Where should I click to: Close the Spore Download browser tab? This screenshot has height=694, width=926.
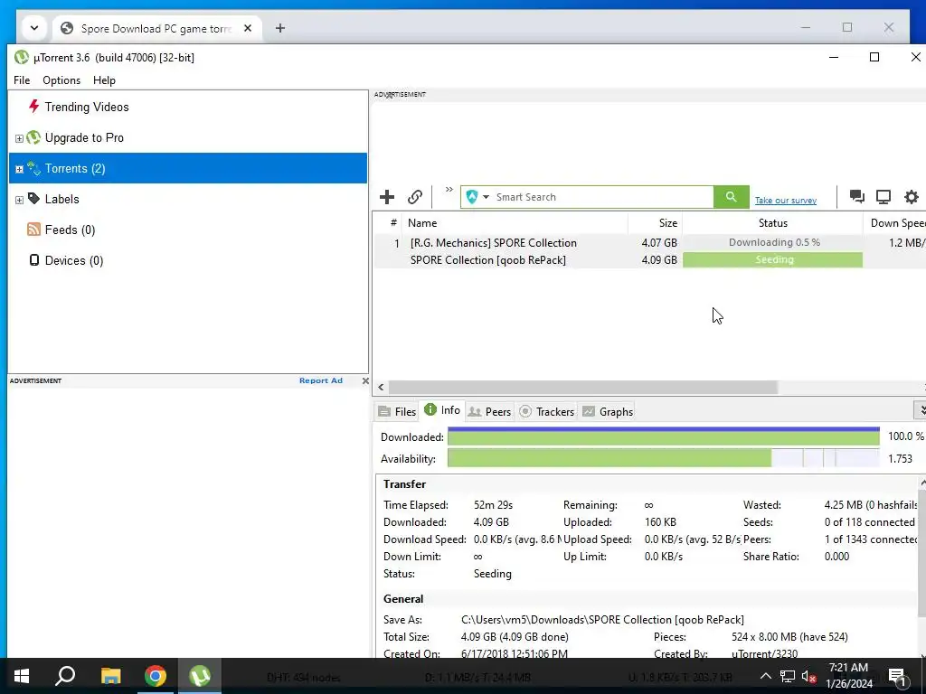tap(248, 28)
